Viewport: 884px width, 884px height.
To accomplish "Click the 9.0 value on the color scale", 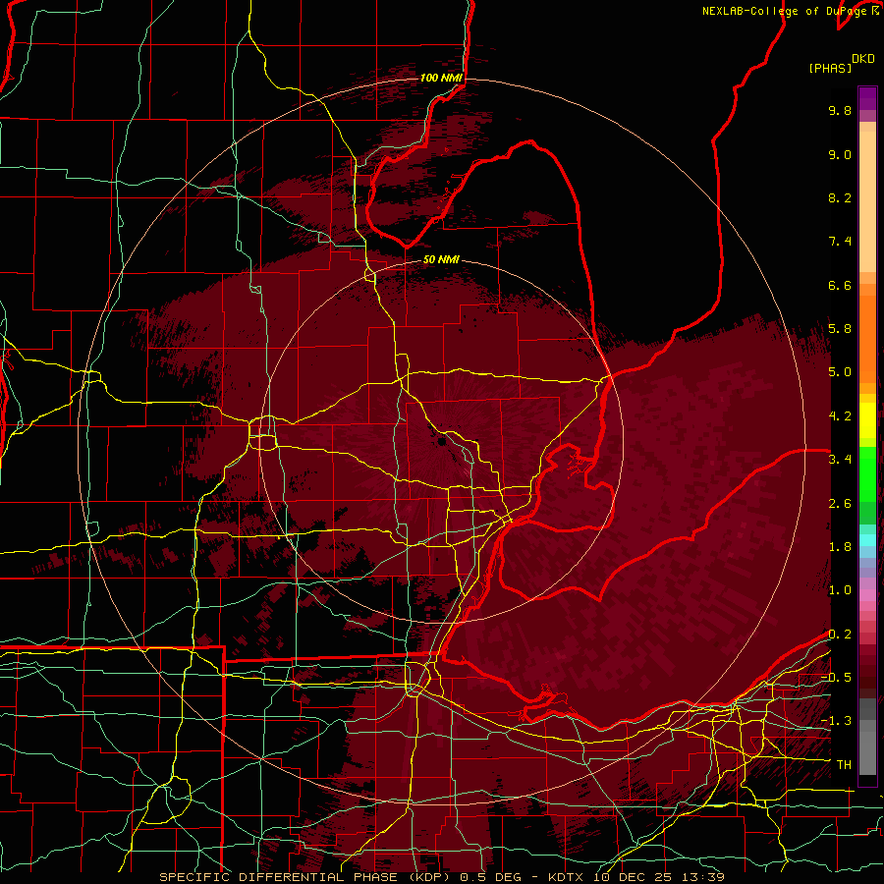I will click(840, 154).
